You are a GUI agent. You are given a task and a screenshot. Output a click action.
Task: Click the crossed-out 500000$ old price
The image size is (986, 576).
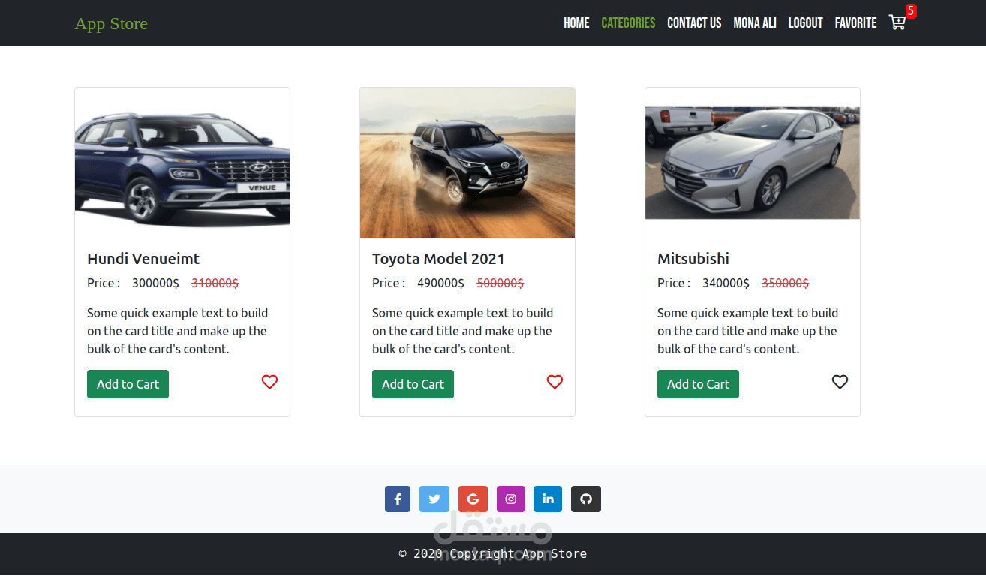point(501,283)
